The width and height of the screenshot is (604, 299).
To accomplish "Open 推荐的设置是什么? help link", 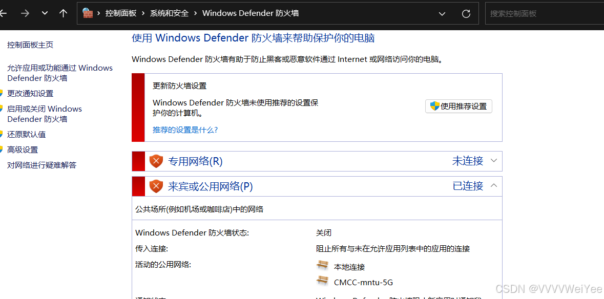I will point(185,130).
